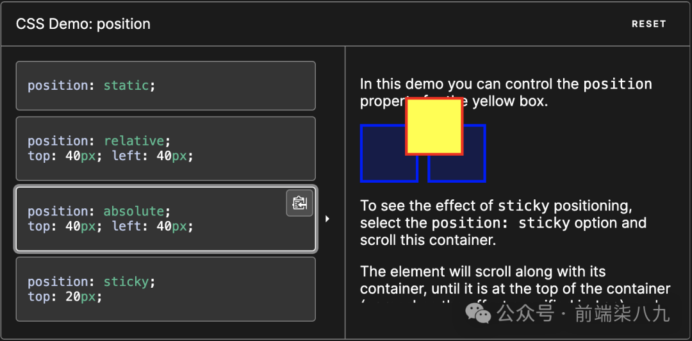The image size is (692, 341).
Task: Click the RESET button
Action: 648,24
